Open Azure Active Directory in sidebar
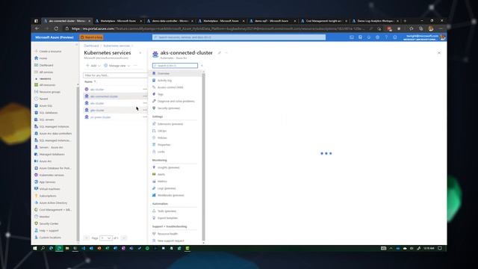 click(53, 202)
